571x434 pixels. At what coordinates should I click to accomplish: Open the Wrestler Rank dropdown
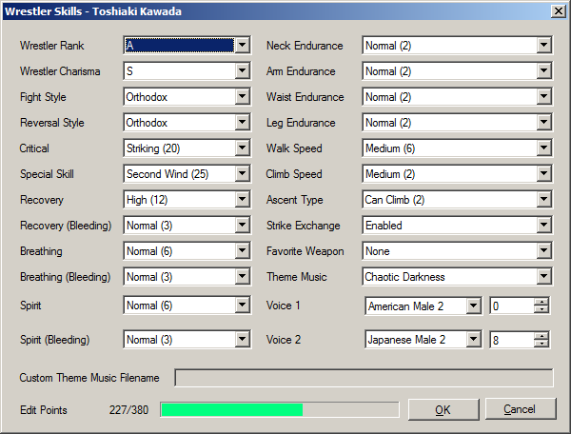pyautogui.click(x=242, y=46)
